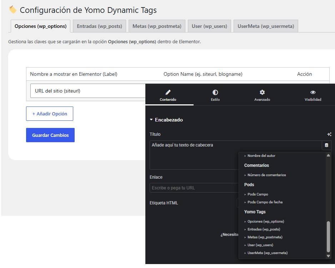Open dynamic tags database icon for Título

click(x=326, y=145)
